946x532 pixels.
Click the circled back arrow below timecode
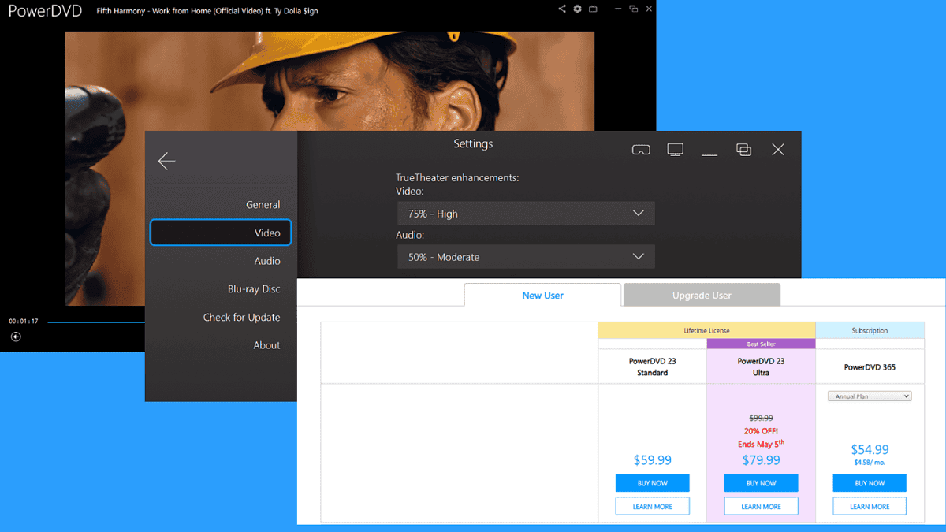click(x=16, y=337)
